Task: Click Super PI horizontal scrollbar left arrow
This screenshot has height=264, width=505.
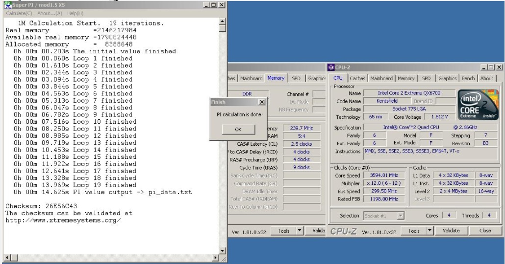Action: pyautogui.click(x=7, y=257)
